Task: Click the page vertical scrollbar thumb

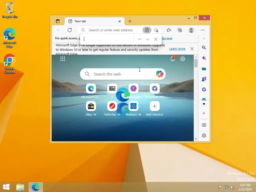Action: click(x=196, y=63)
